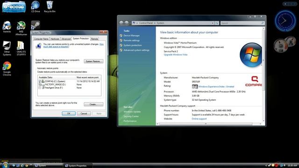This screenshot has height=168, width=299.
Task: Open Windows Experience Index: Unrated link
Action: (x=216, y=87)
